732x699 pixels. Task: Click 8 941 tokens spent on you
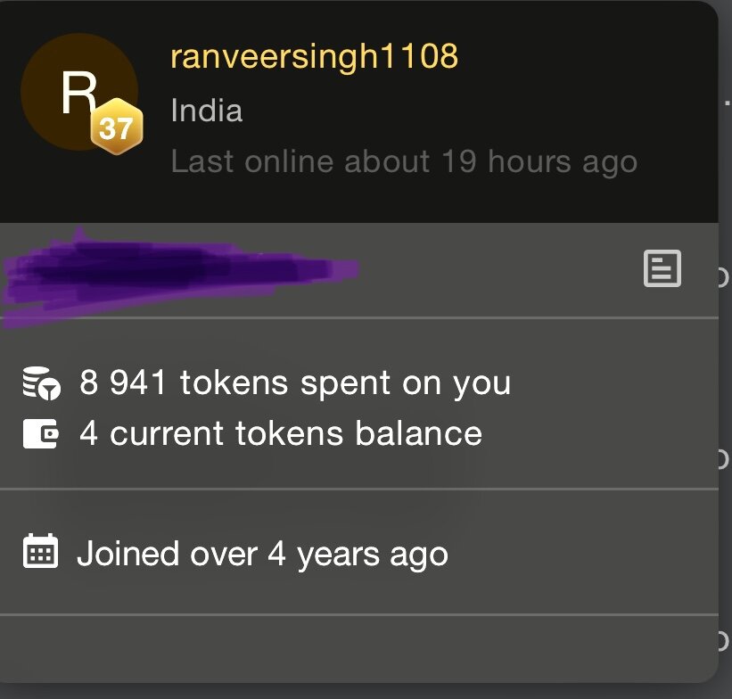tap(295, 383)
